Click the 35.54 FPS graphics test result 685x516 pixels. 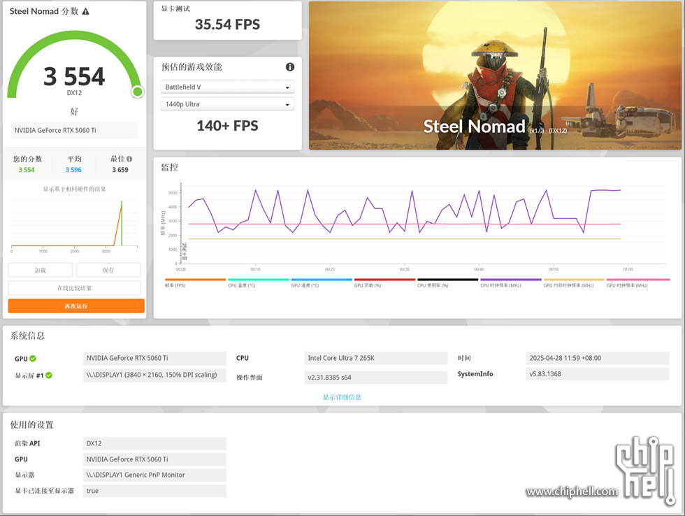[x=227, y=24]
